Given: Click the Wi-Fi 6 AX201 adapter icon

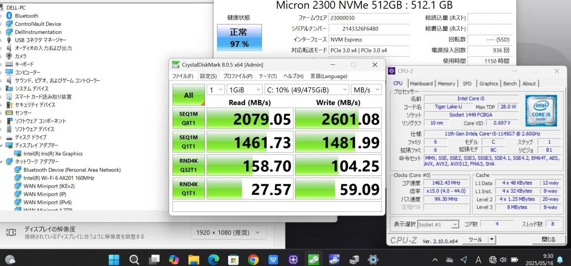Looking at the screenshot, I should pyautogui.click(x=18, y=178).
